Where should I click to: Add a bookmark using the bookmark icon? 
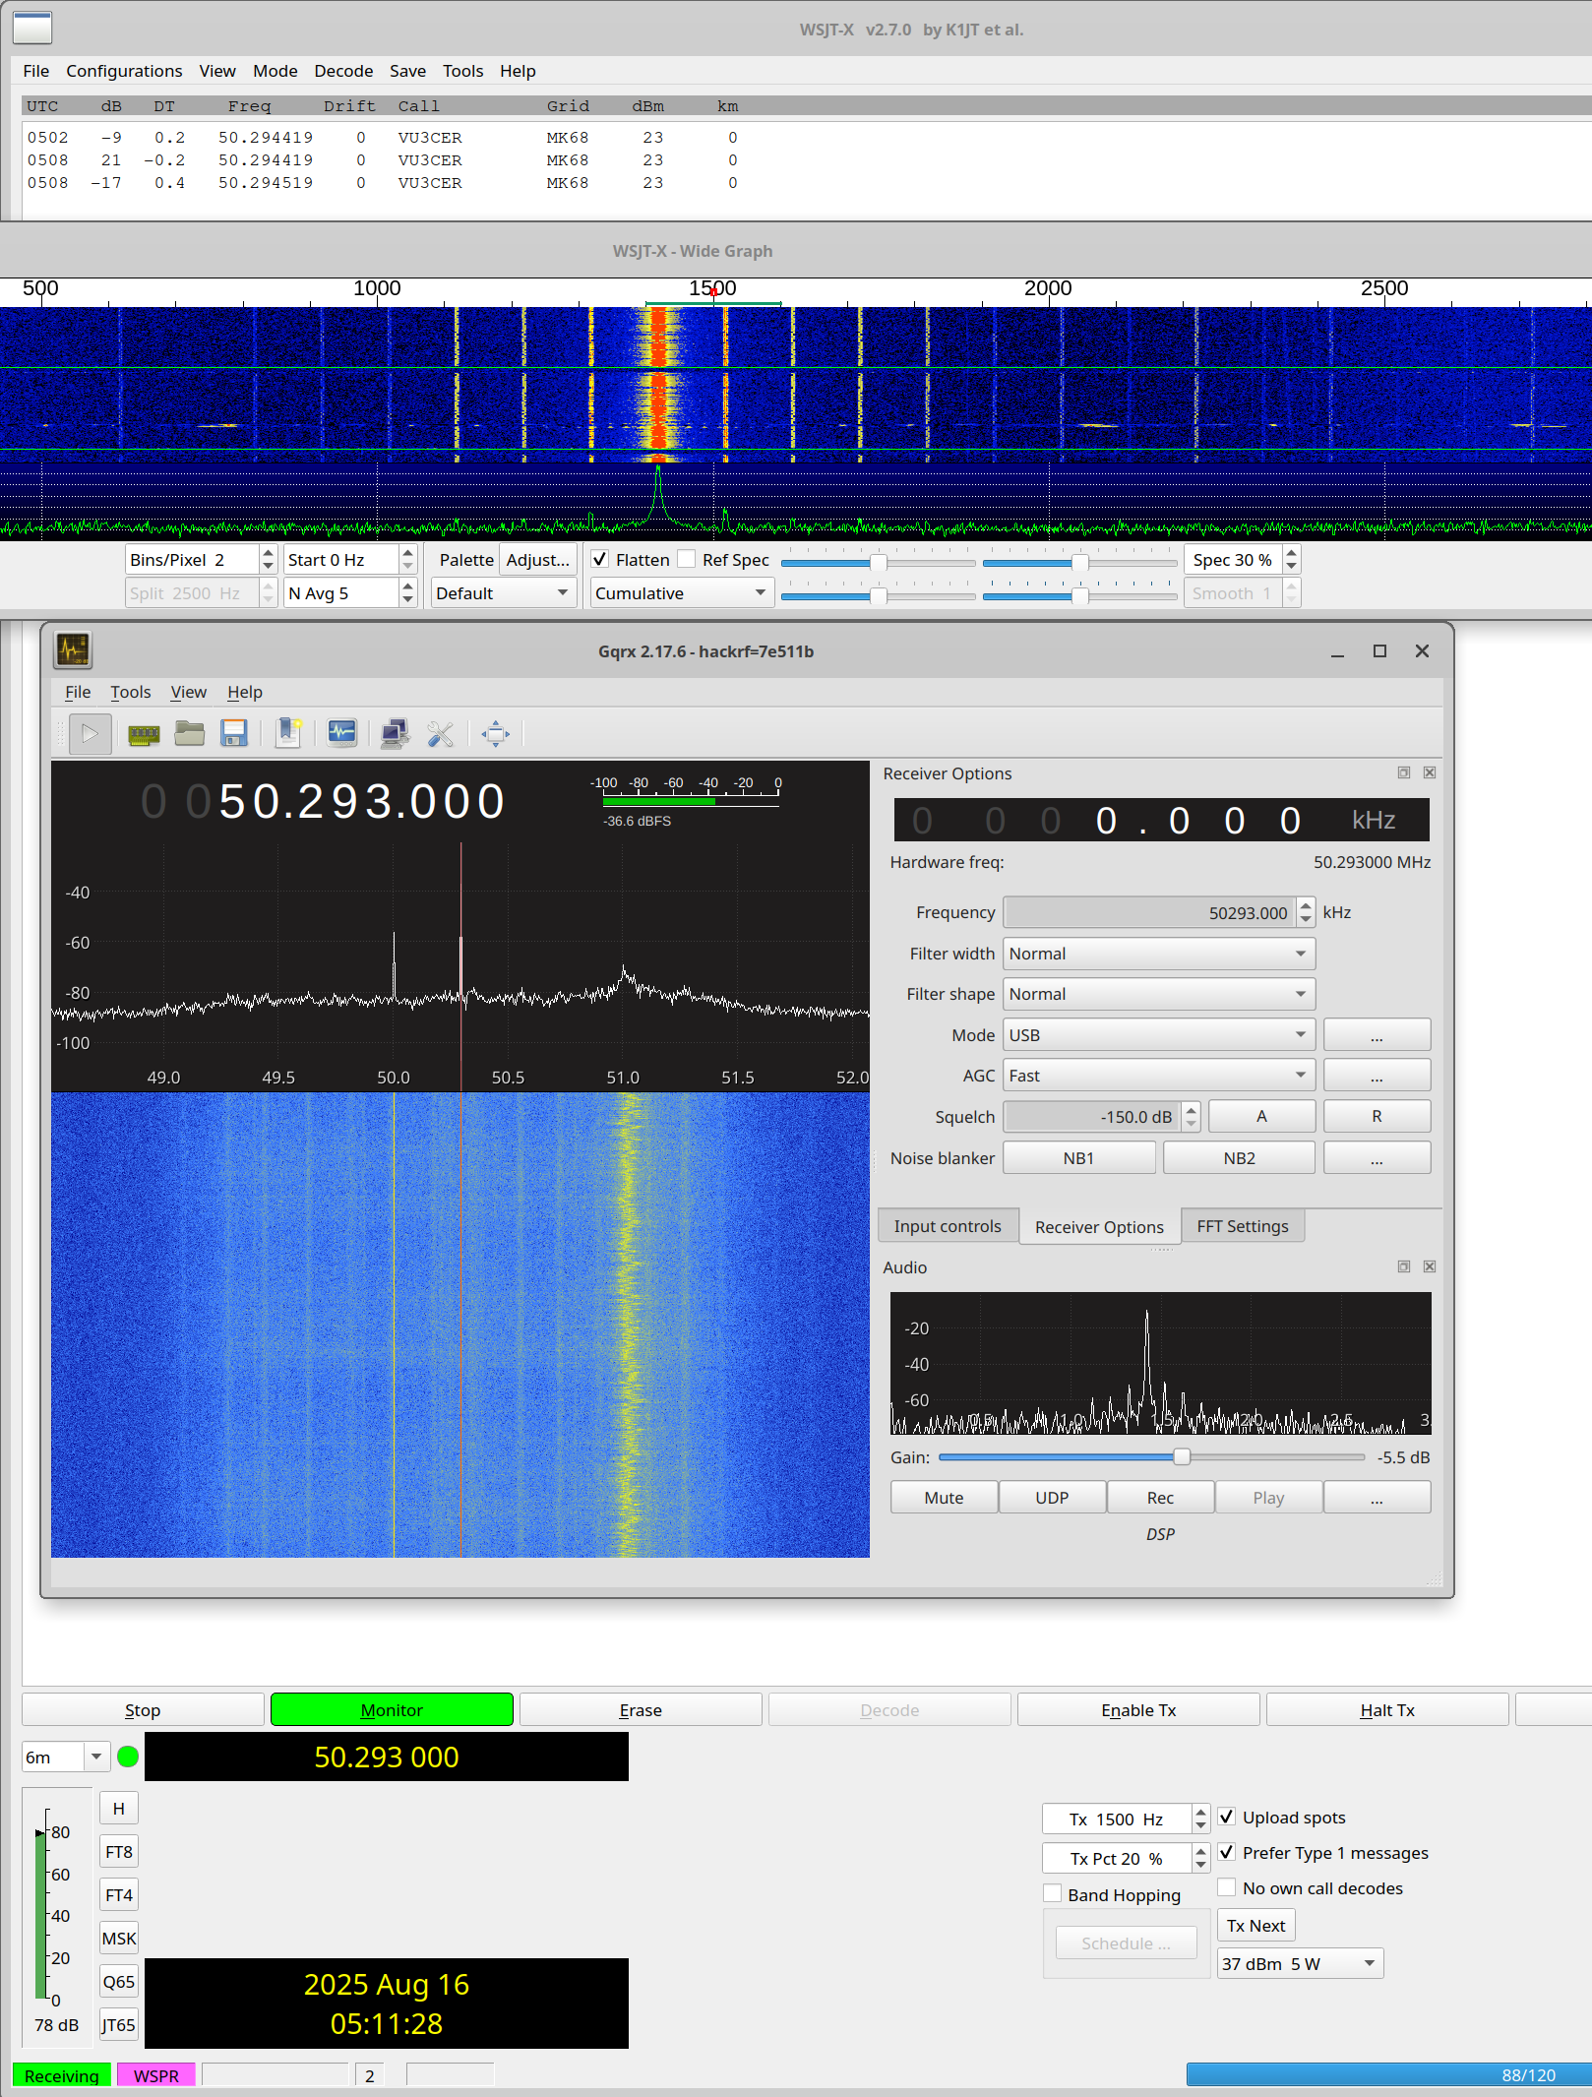[x=288, y=733]
